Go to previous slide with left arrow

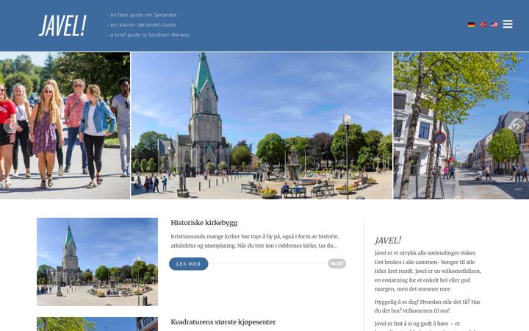[x=10, y=126]
